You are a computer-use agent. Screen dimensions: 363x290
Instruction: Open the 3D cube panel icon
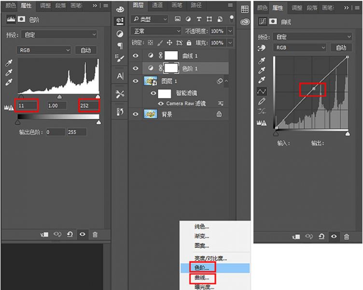[x=120, y=21]
